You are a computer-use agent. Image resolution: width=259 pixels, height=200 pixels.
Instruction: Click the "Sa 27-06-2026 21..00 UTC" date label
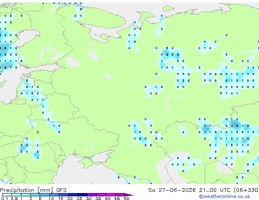point(189,190)
